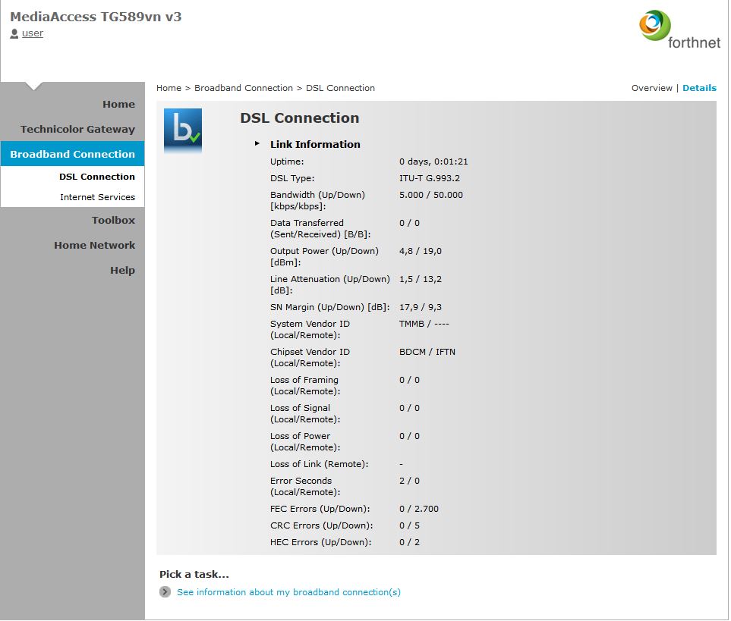Screen dimensions: 731x621
Task: Click DSL Connection in the breadcrumb
Action: coord(340,88)
